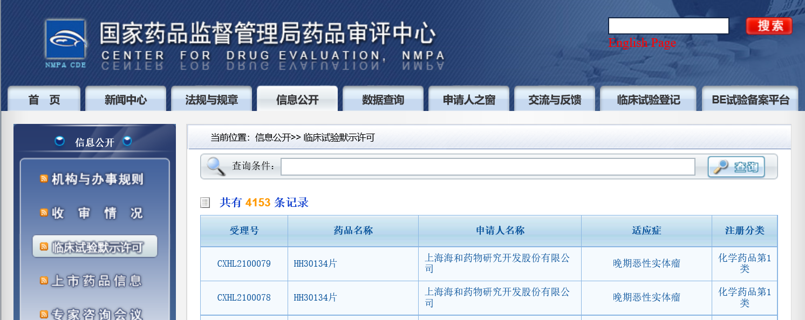Click the top-right site search box
The height and width of the screenshot is (320, 805).
coord(668,26)
